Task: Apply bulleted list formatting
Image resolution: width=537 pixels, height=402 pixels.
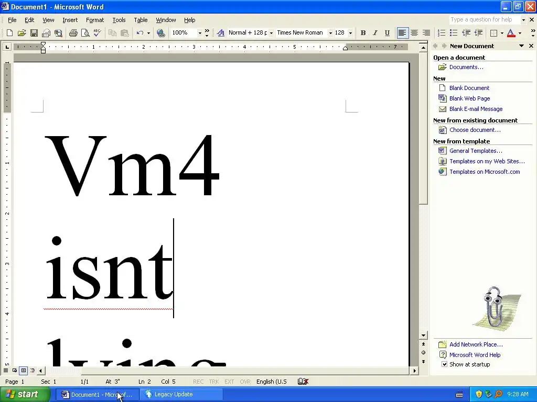Action: coord(454,33)
